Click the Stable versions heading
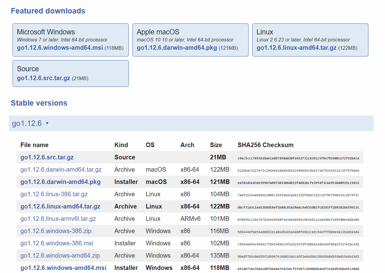This screenshot has height=273, width=385. point(39,103)
